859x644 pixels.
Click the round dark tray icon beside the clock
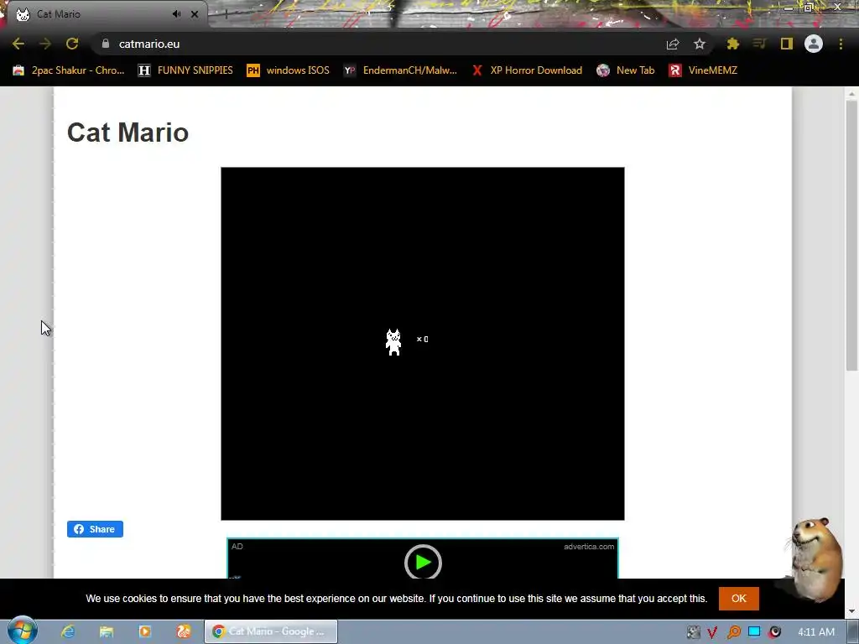[774, 631]
